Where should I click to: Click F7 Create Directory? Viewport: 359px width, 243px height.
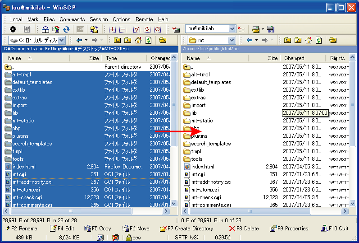coord(187,229)
